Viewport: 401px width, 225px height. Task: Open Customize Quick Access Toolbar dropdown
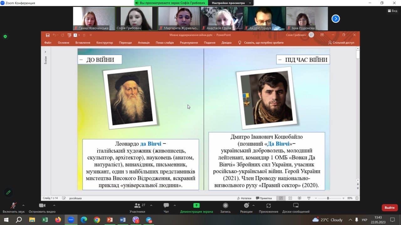[x=91, y=35]
